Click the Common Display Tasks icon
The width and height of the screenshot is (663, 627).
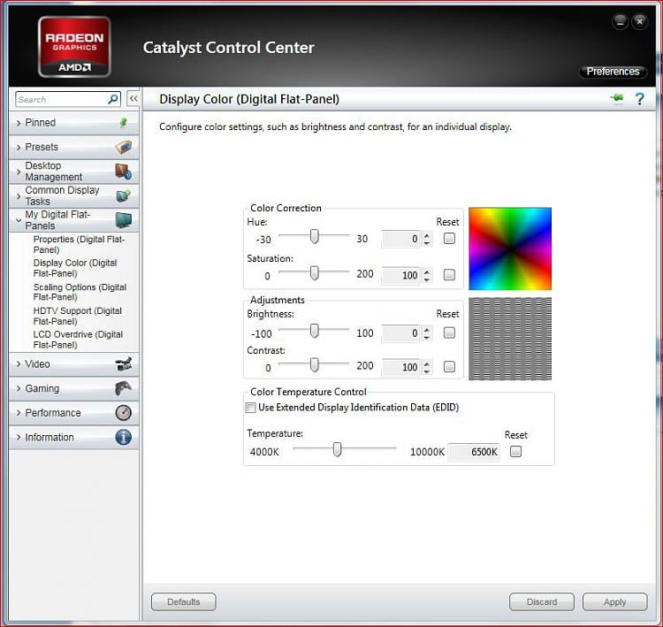tap(124, 195)
